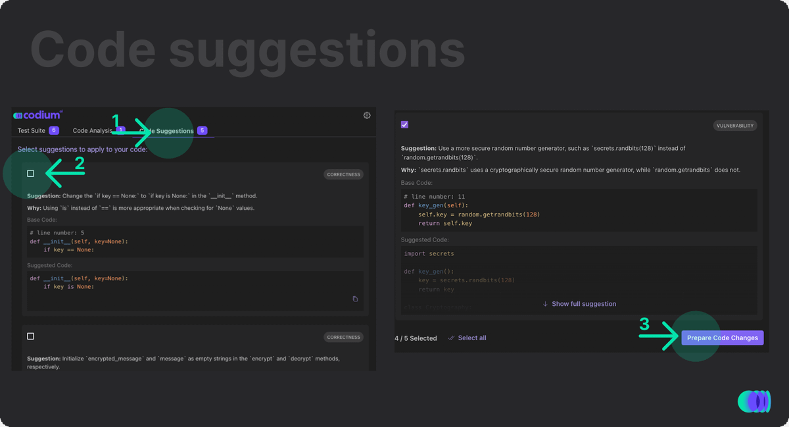Click the down-arrow beside Show full suggestion
The height and width of the screenshot is (427, 789).
click(545, 303)
